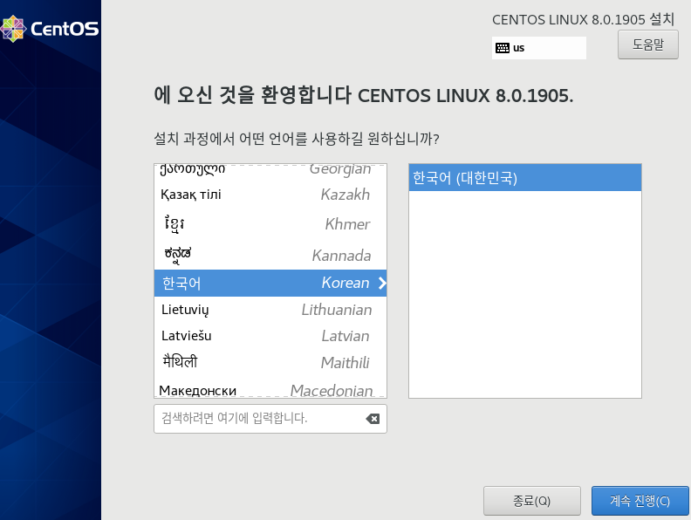Open help with the 도움말 button

click(x=647, y=44)
